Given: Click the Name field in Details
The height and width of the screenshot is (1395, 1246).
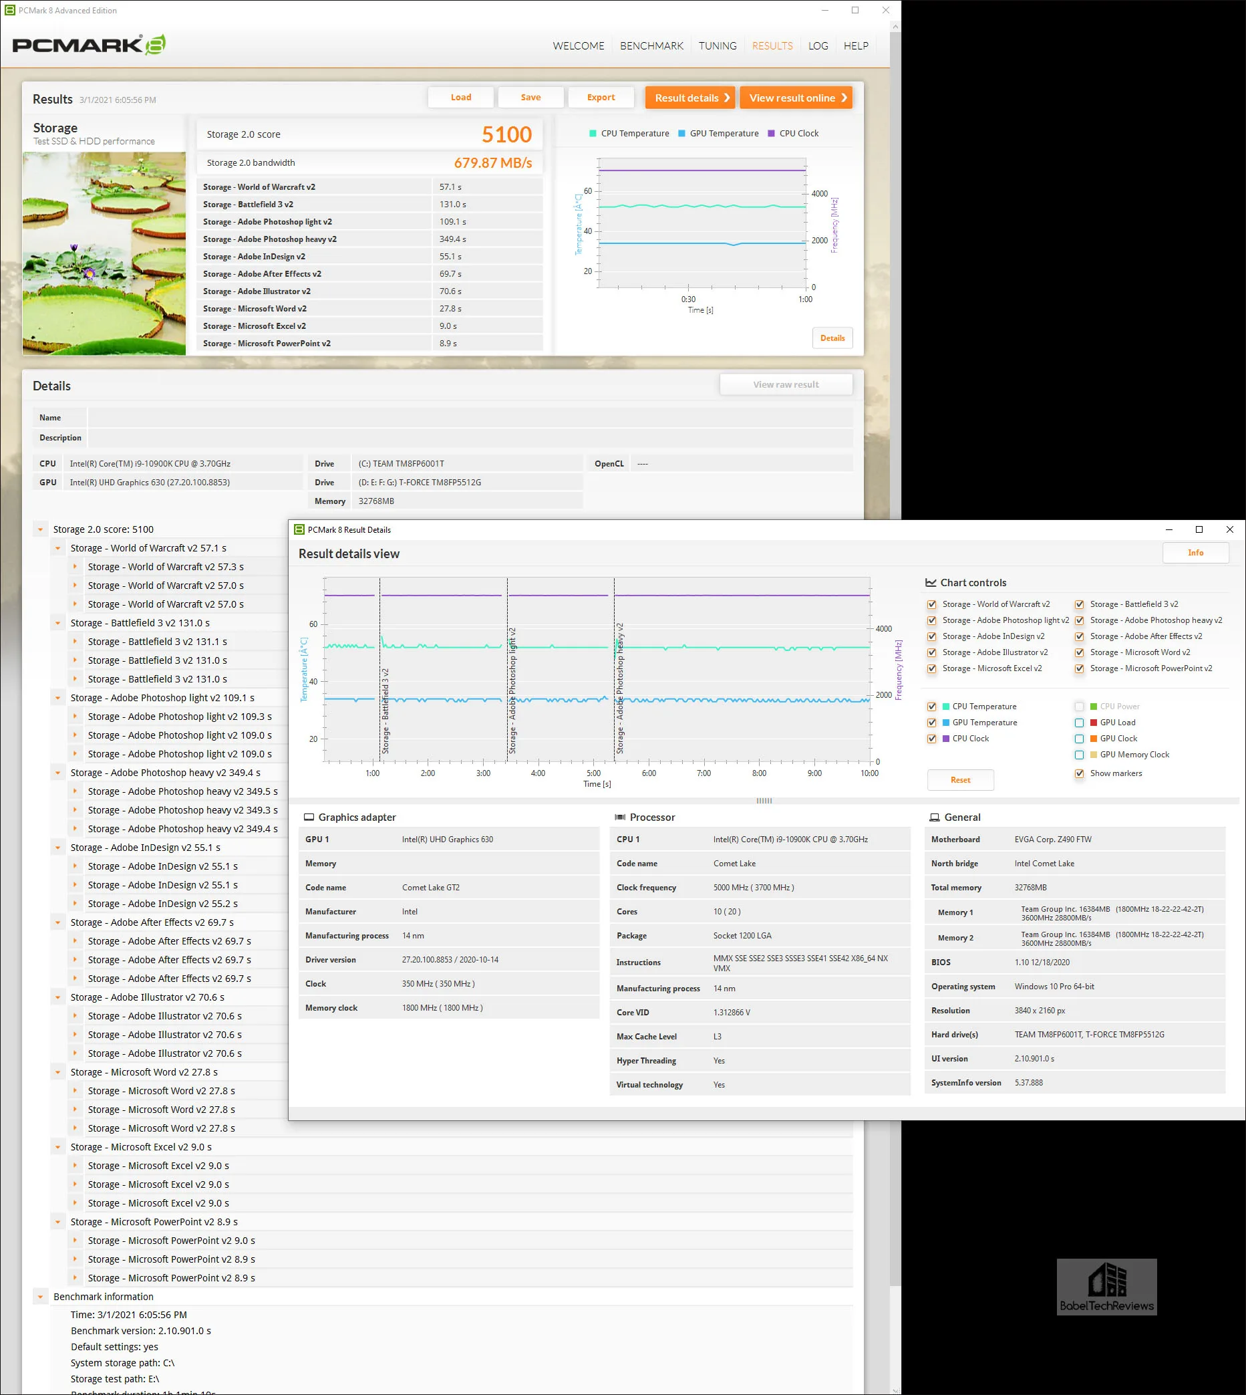Looking at the screenshot, I should (x=470, y=418).
